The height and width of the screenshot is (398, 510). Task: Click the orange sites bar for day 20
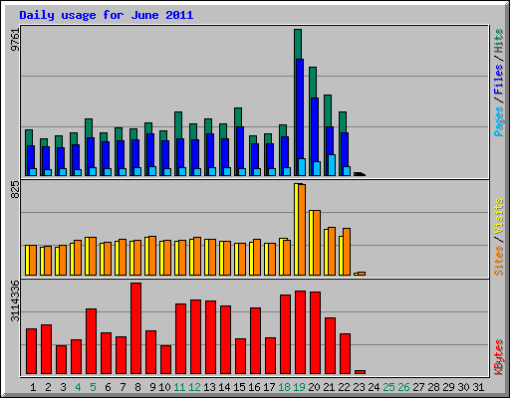click(317, 243)
